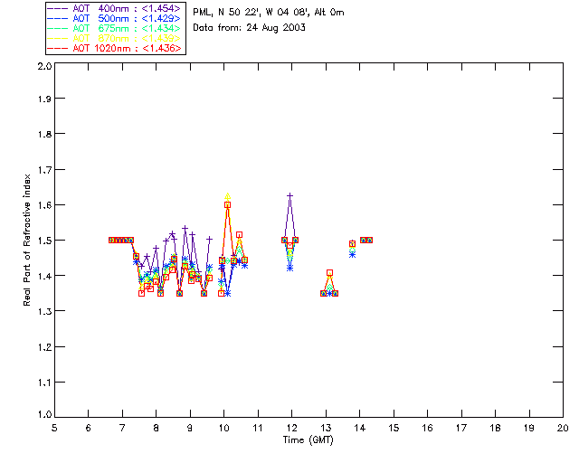Click the 'Real Part of Refractive index' axis label
The width and height of the screenshot is (579, 463).
(27, 240)
